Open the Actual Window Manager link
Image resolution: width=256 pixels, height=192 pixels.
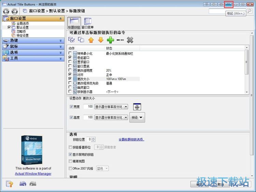(x=33, y=174)
